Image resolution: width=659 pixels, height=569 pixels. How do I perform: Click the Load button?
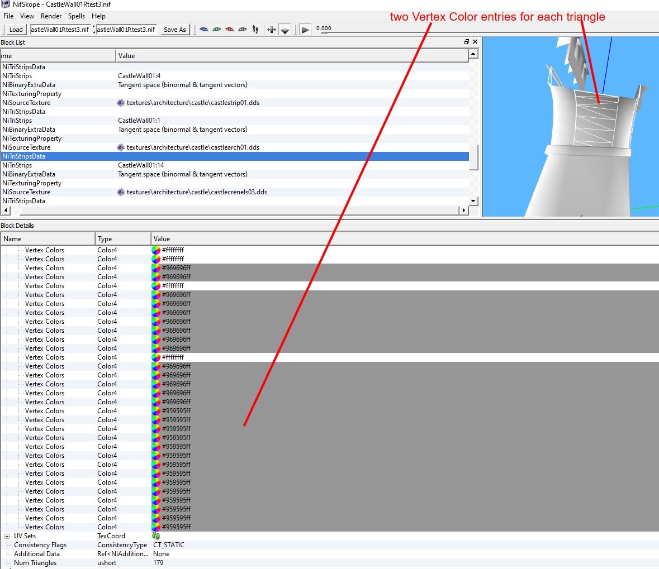point(15,29)
